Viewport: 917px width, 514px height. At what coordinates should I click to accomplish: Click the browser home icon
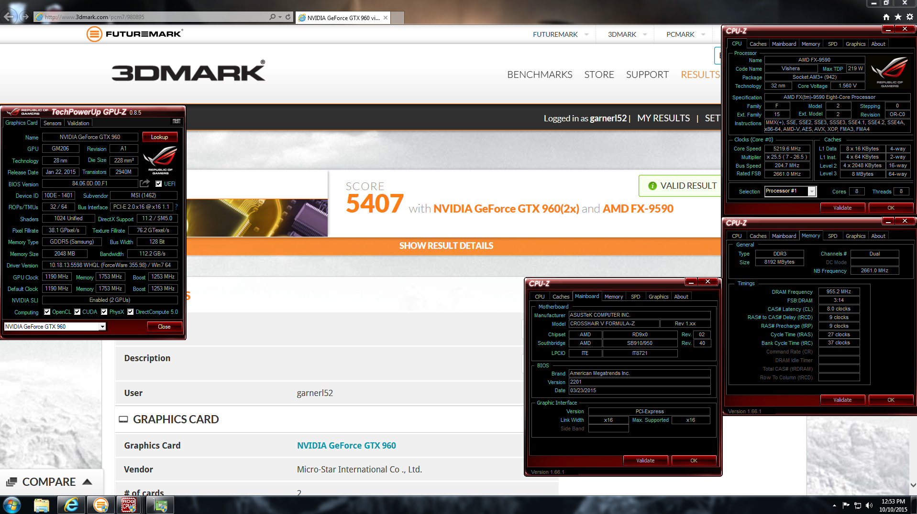[x=886, y=17]
